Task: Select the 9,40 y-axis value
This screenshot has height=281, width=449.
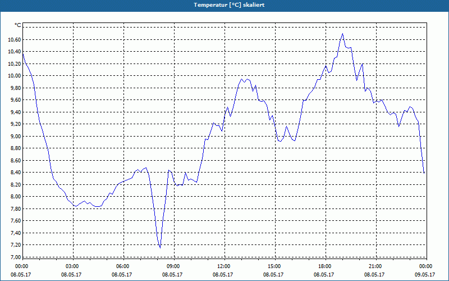Action: (x=16, y=112)
